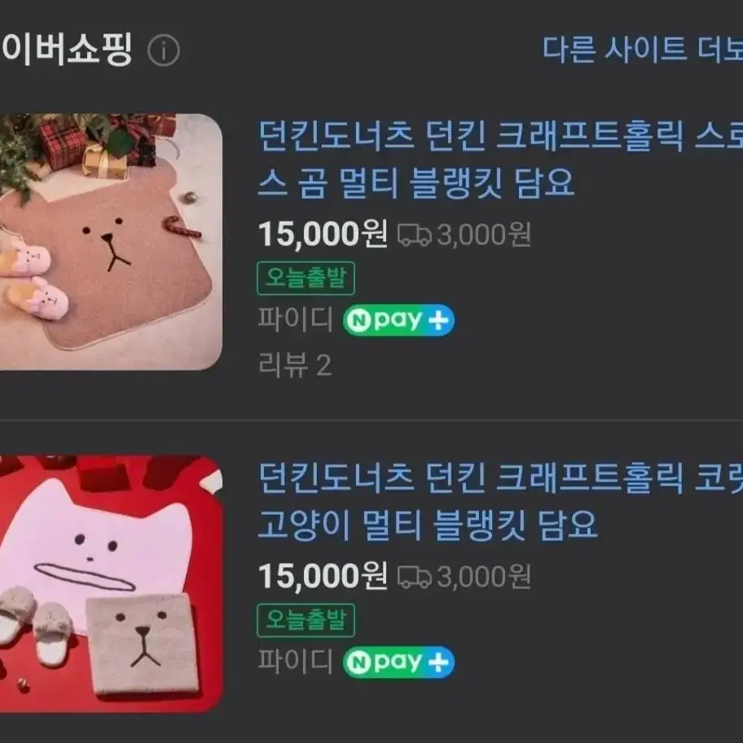Click the 3,000원 shipping fee on the cat listing
Image resolution: width=743 pixels, height=743 pixels.
tap(483, 577)
